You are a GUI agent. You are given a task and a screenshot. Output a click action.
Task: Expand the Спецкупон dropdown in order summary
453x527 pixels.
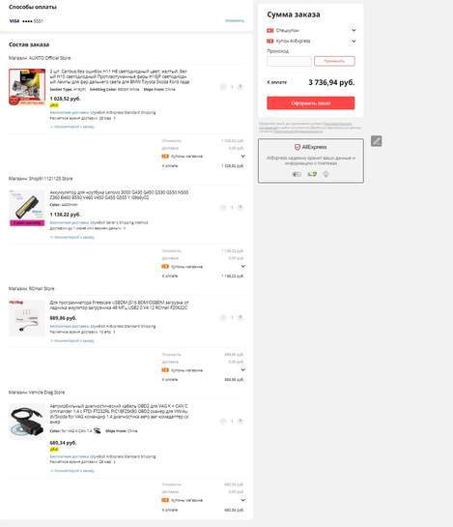354,30
